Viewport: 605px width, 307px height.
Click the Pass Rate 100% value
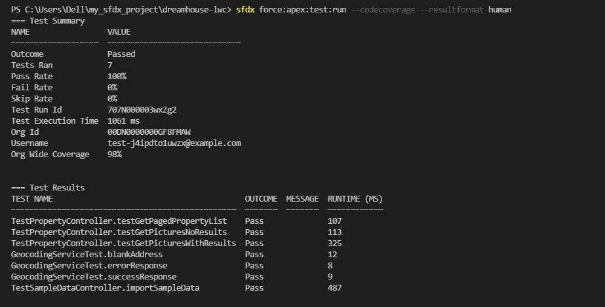117,77
